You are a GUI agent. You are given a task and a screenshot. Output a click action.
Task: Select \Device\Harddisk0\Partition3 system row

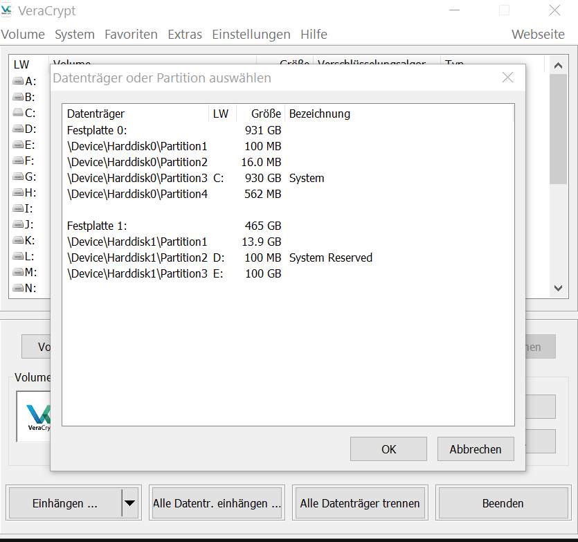tap(288, 178)
